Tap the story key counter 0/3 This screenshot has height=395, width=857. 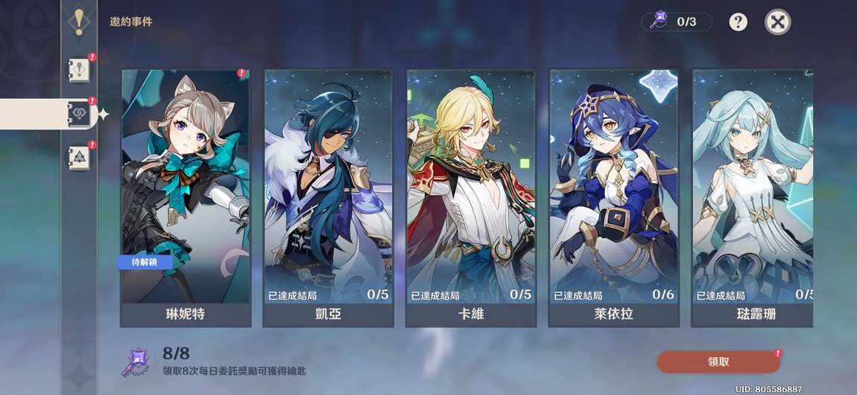point(677,22)
